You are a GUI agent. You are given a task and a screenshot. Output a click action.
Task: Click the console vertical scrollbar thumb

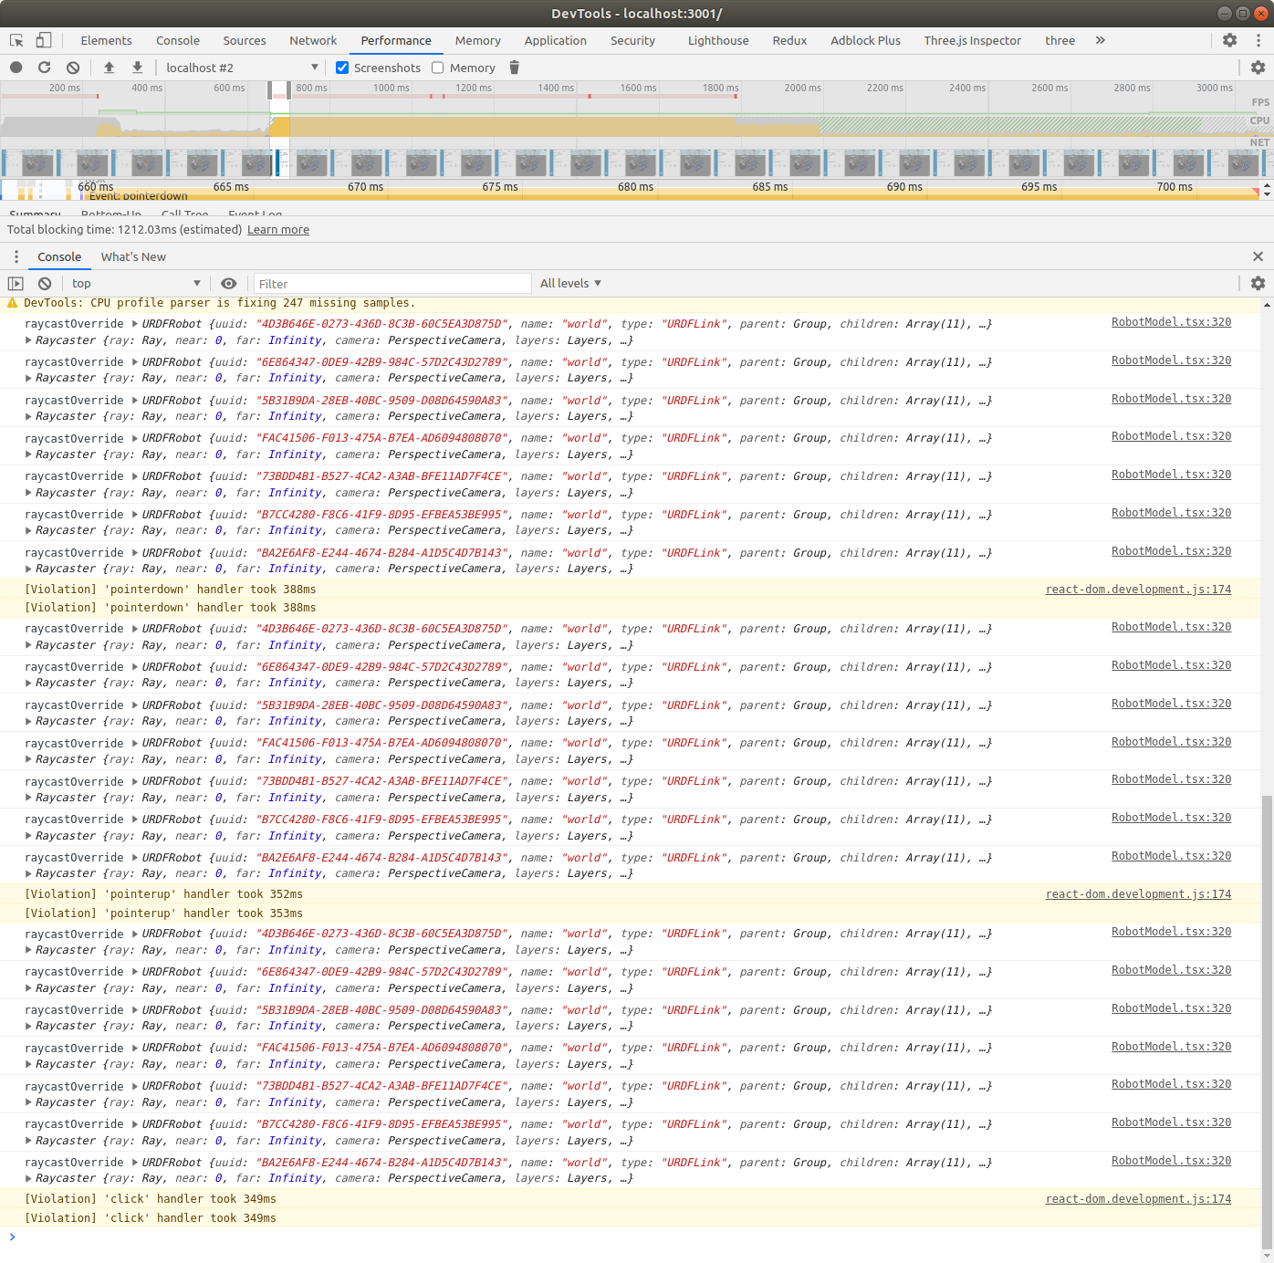pos(1266,1021)
